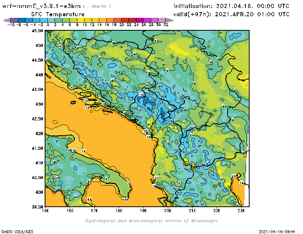The height and width of the screenshot is (234, 303).
Task: Select the 20E longitude label
Action: pyautogui.click(x=168, y=211)
